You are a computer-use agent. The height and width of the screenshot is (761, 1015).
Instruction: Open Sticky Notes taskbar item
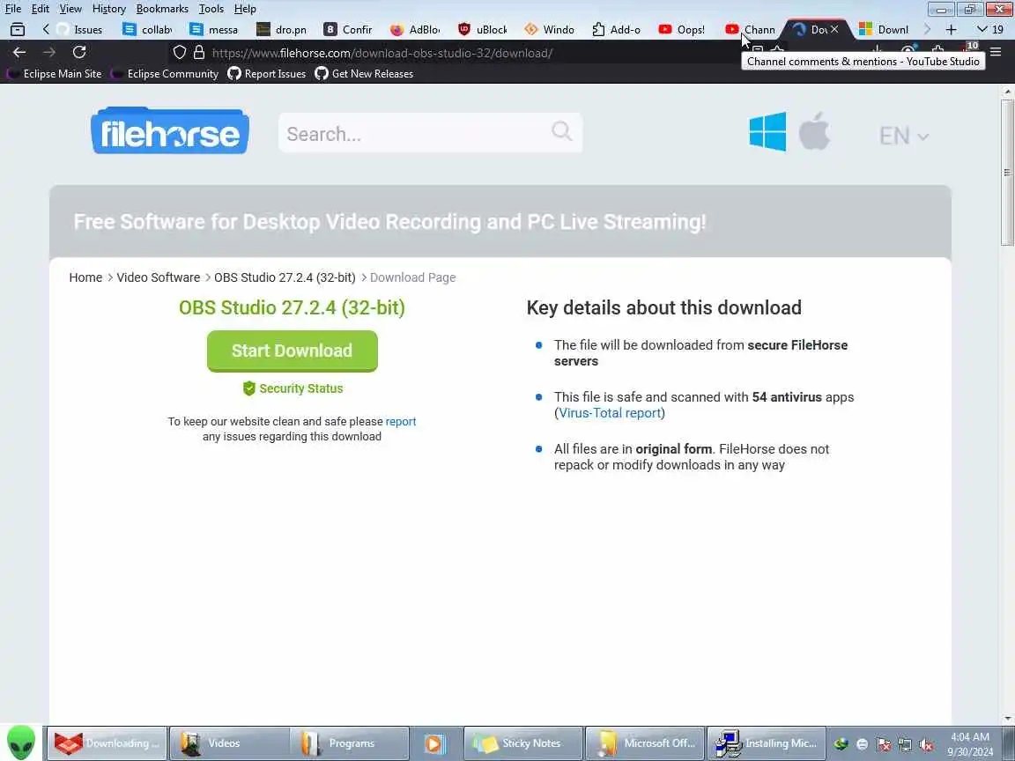coord(523,743)
